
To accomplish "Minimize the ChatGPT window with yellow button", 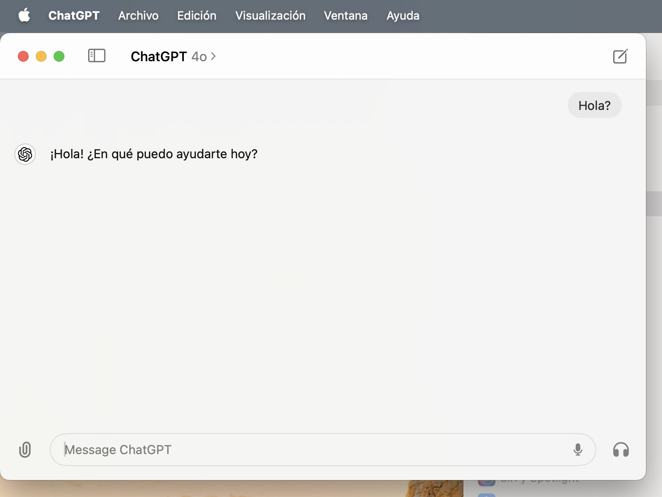I will pyautogui.click(x=41, y=56).
